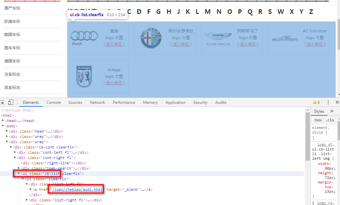The height and width of the screenshot is (205, 340).
Task: Filter logos by letter W
Action: pyautogui.click(x=281, y=12)
